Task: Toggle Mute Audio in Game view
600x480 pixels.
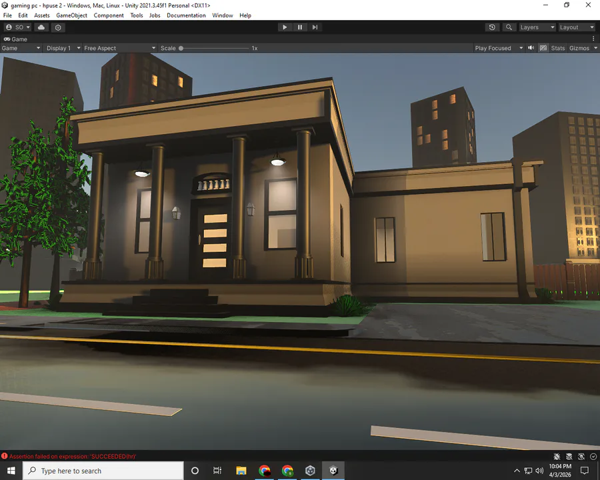Action: [x=531, y=48]
